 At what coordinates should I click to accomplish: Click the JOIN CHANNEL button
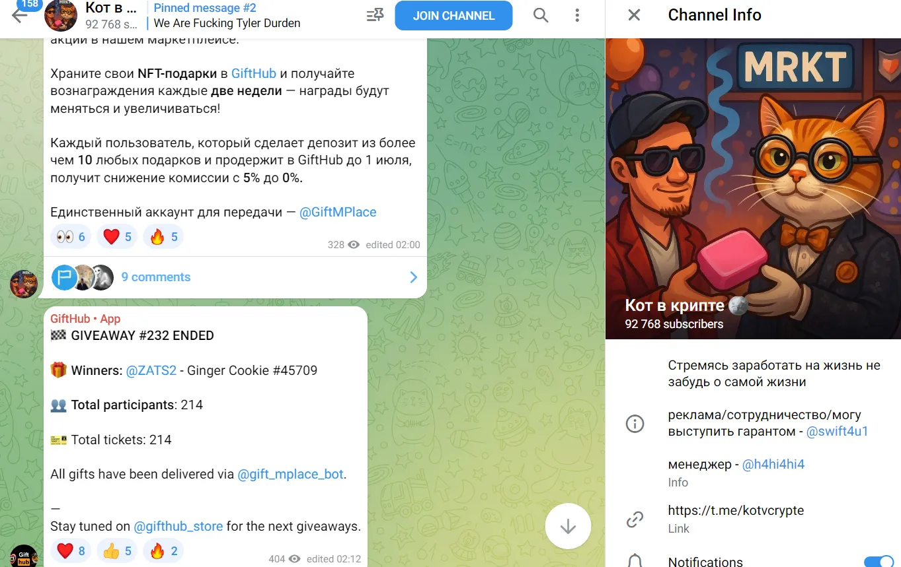click(x=453, y=16)
